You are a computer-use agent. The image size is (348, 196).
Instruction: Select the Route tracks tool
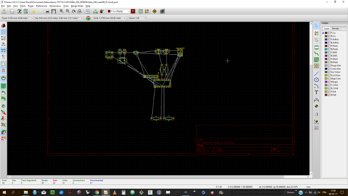[316, 53]
